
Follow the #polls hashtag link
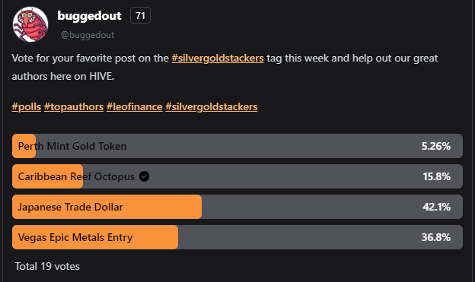click(27, 107)
